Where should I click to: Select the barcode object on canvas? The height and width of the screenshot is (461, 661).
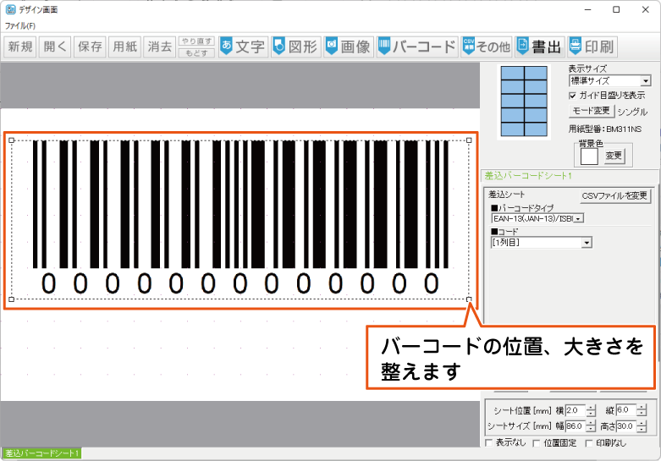(240, 219)
